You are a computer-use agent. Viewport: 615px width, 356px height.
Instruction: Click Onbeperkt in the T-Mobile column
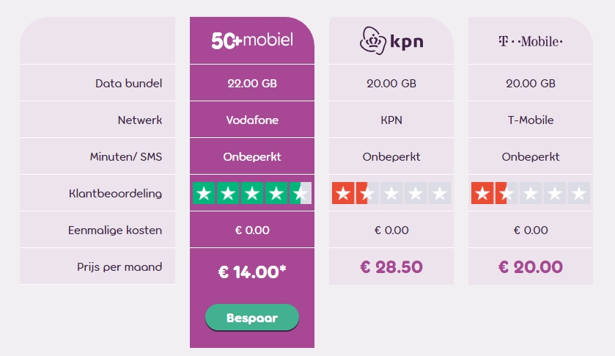click(530, 156)
